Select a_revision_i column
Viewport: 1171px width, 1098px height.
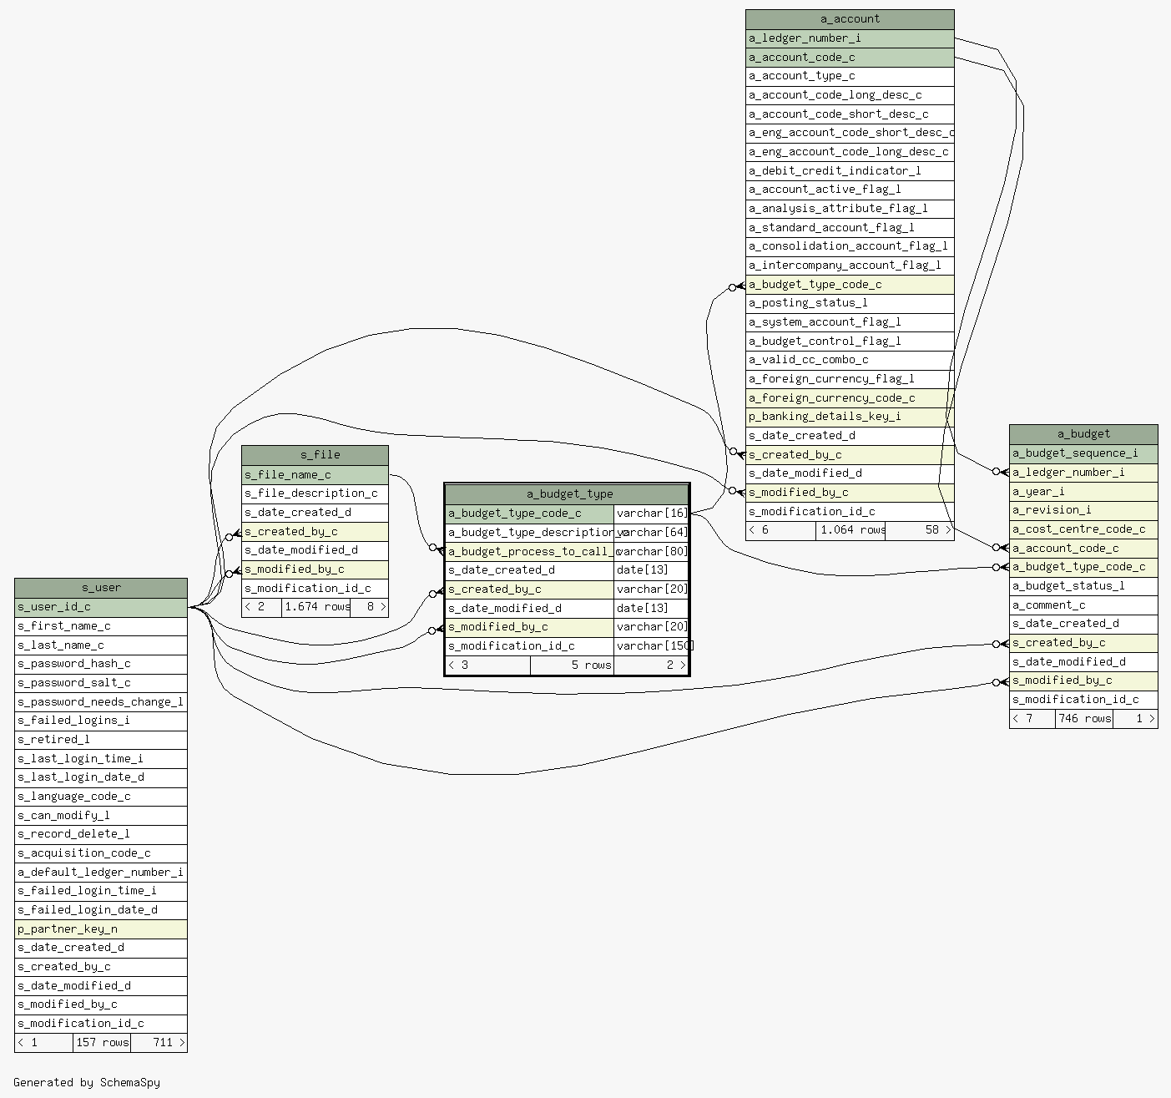click(x=1083, y=510)
